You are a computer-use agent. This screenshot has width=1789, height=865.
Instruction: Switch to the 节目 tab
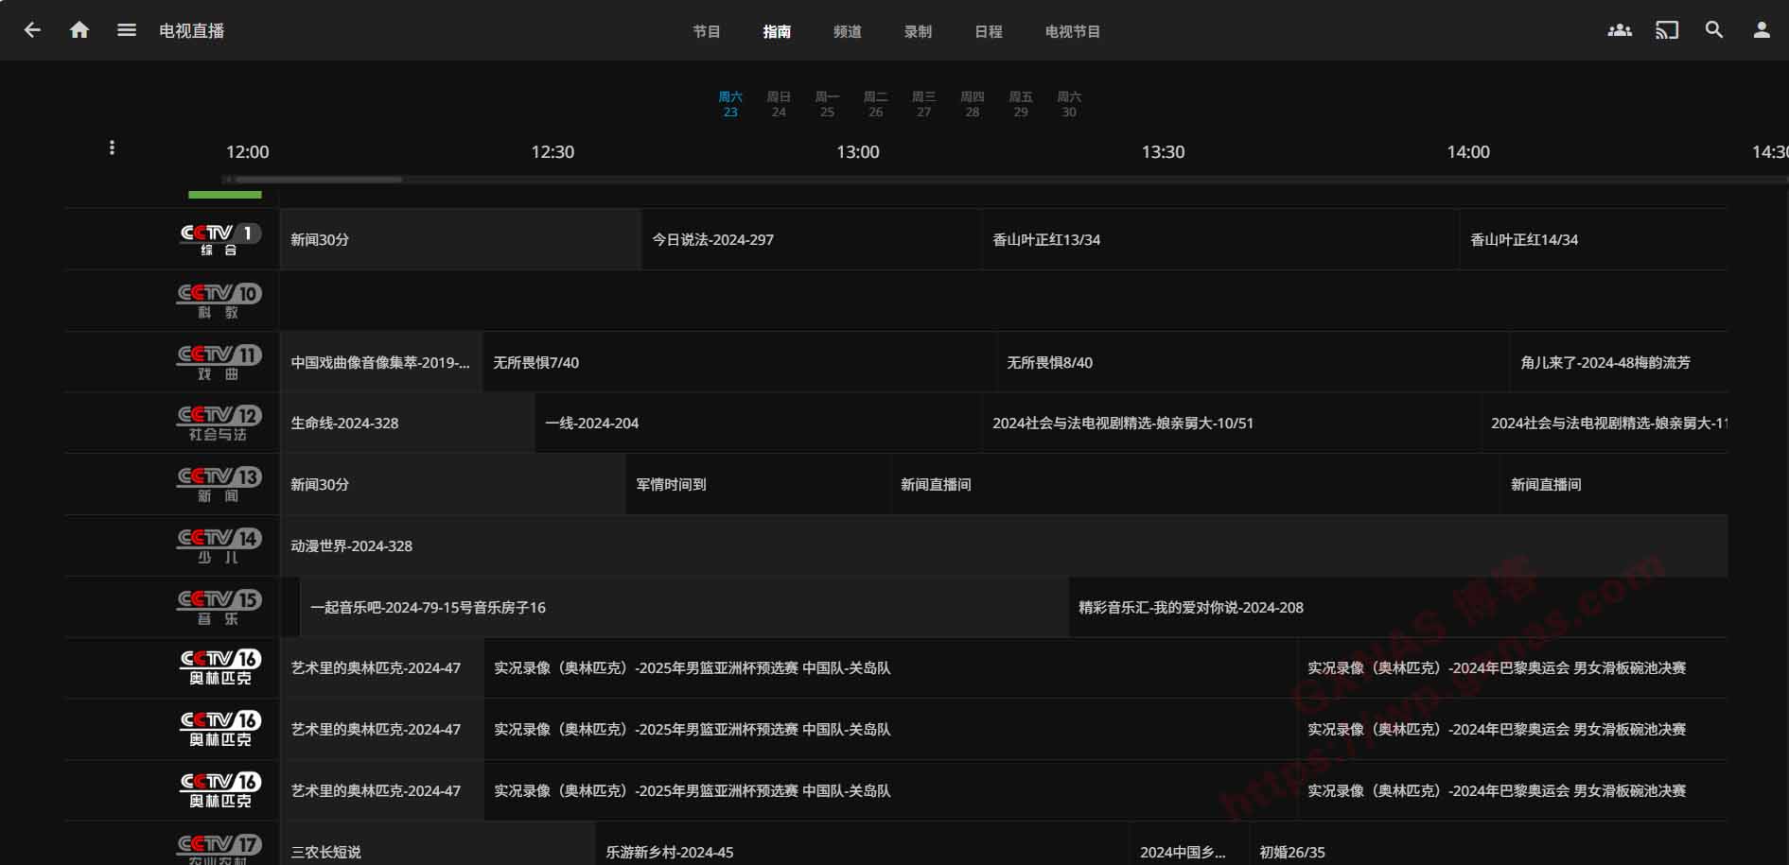tap(707, 31)
